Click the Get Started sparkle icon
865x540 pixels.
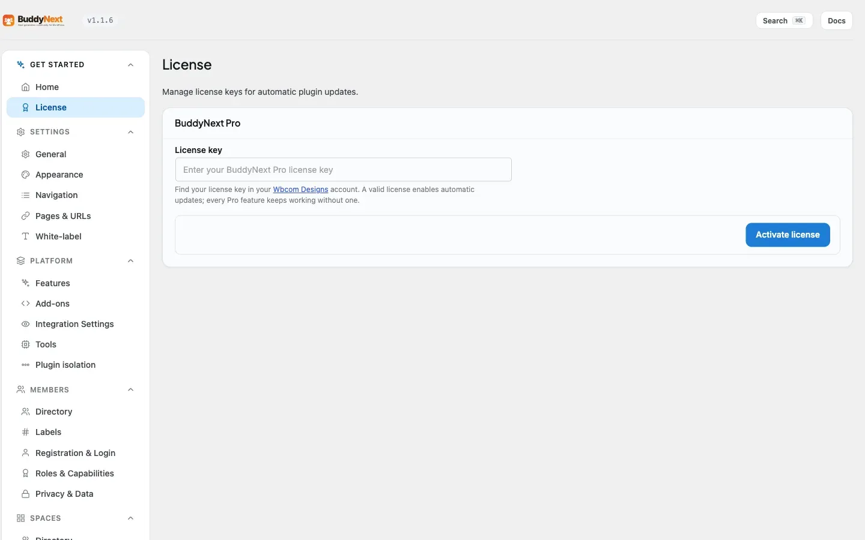point(20,65)
